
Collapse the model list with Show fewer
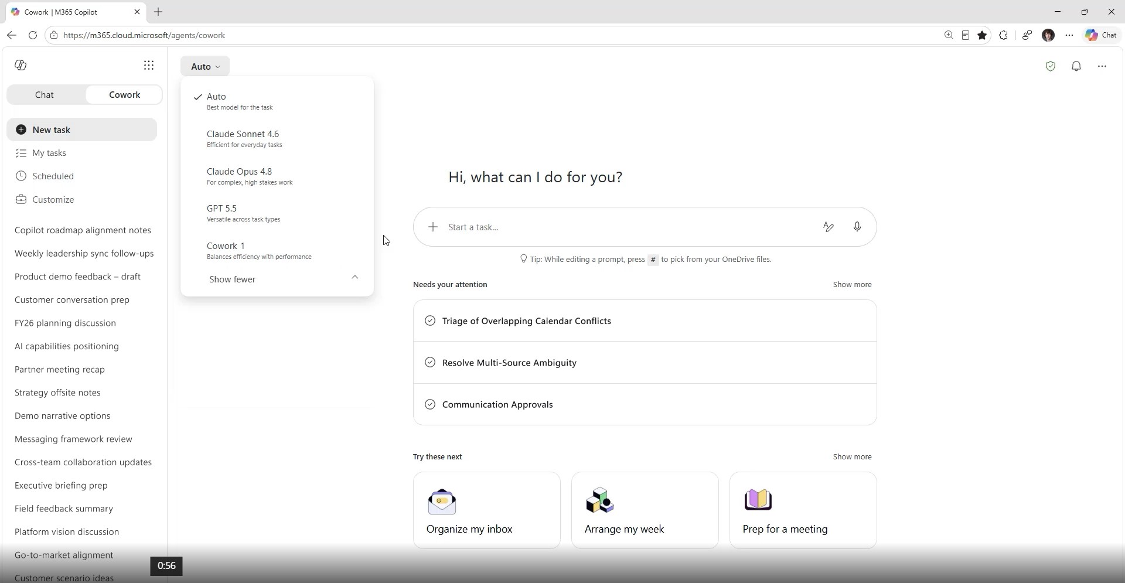click(x=277, y=279)
